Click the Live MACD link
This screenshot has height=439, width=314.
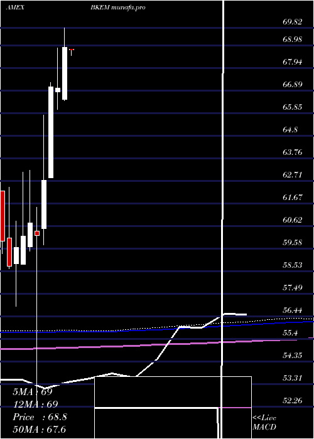point(264,422)
